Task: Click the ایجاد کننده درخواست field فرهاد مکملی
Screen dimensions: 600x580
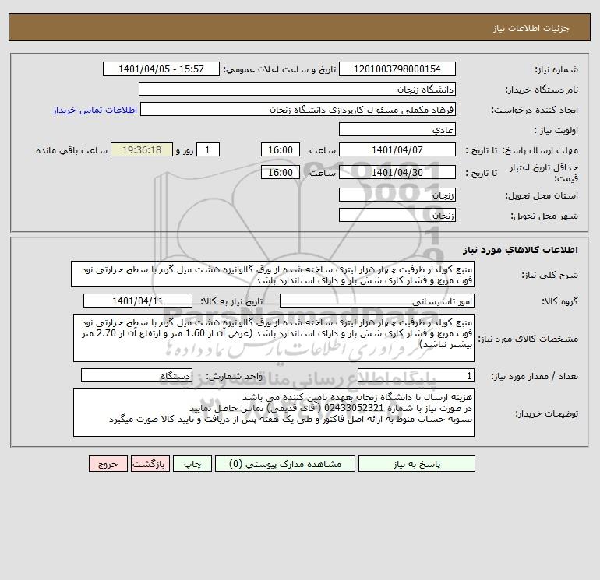Action: pos(298,110)
